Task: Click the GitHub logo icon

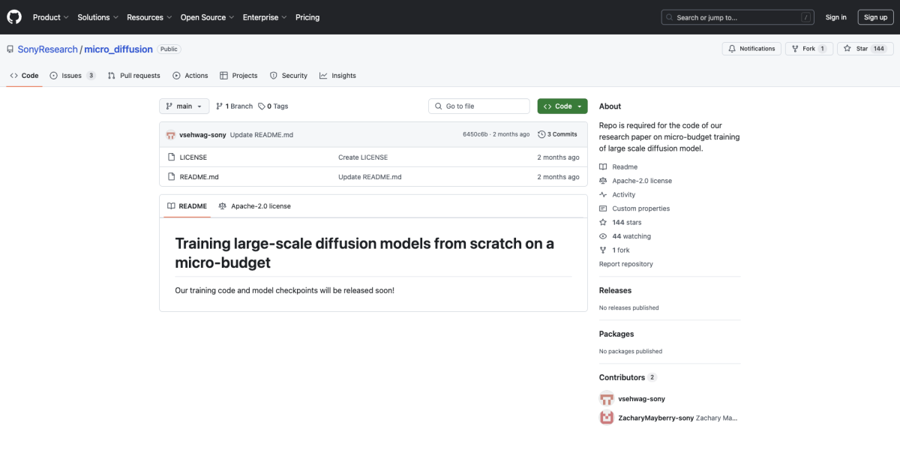Action: (x=15, y=17)
